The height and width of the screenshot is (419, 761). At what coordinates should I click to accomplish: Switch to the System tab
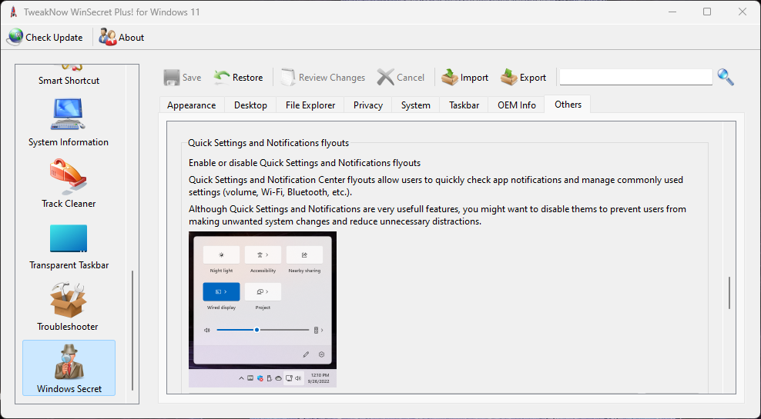coord(415,105)
